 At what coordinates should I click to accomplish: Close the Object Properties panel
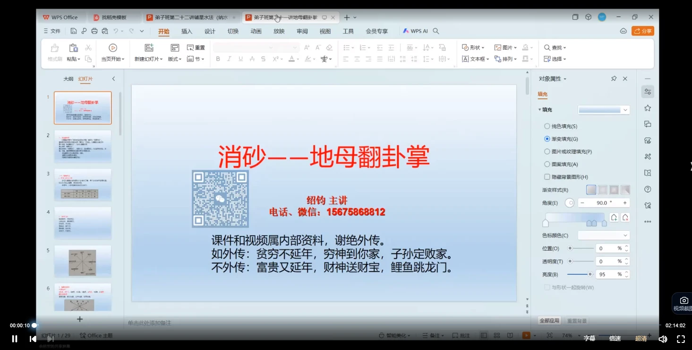[x=625, y=79]
